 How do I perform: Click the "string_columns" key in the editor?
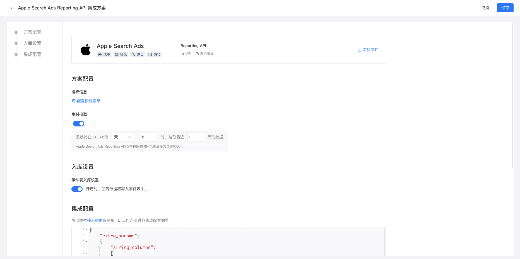pos(132,247)
